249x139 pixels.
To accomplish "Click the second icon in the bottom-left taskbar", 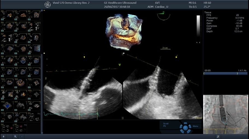I will [x=16, y=136].
